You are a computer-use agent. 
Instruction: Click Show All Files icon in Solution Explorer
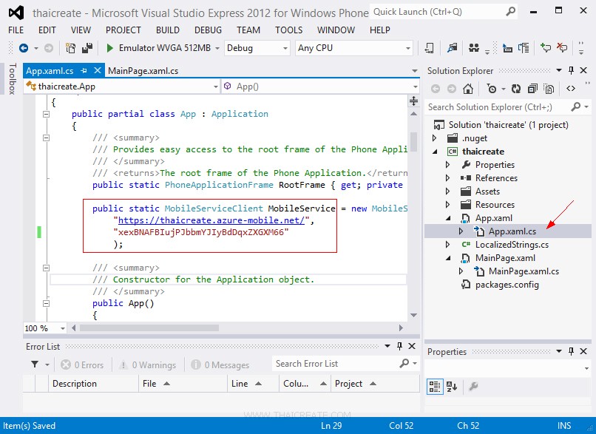click(549, 89)
